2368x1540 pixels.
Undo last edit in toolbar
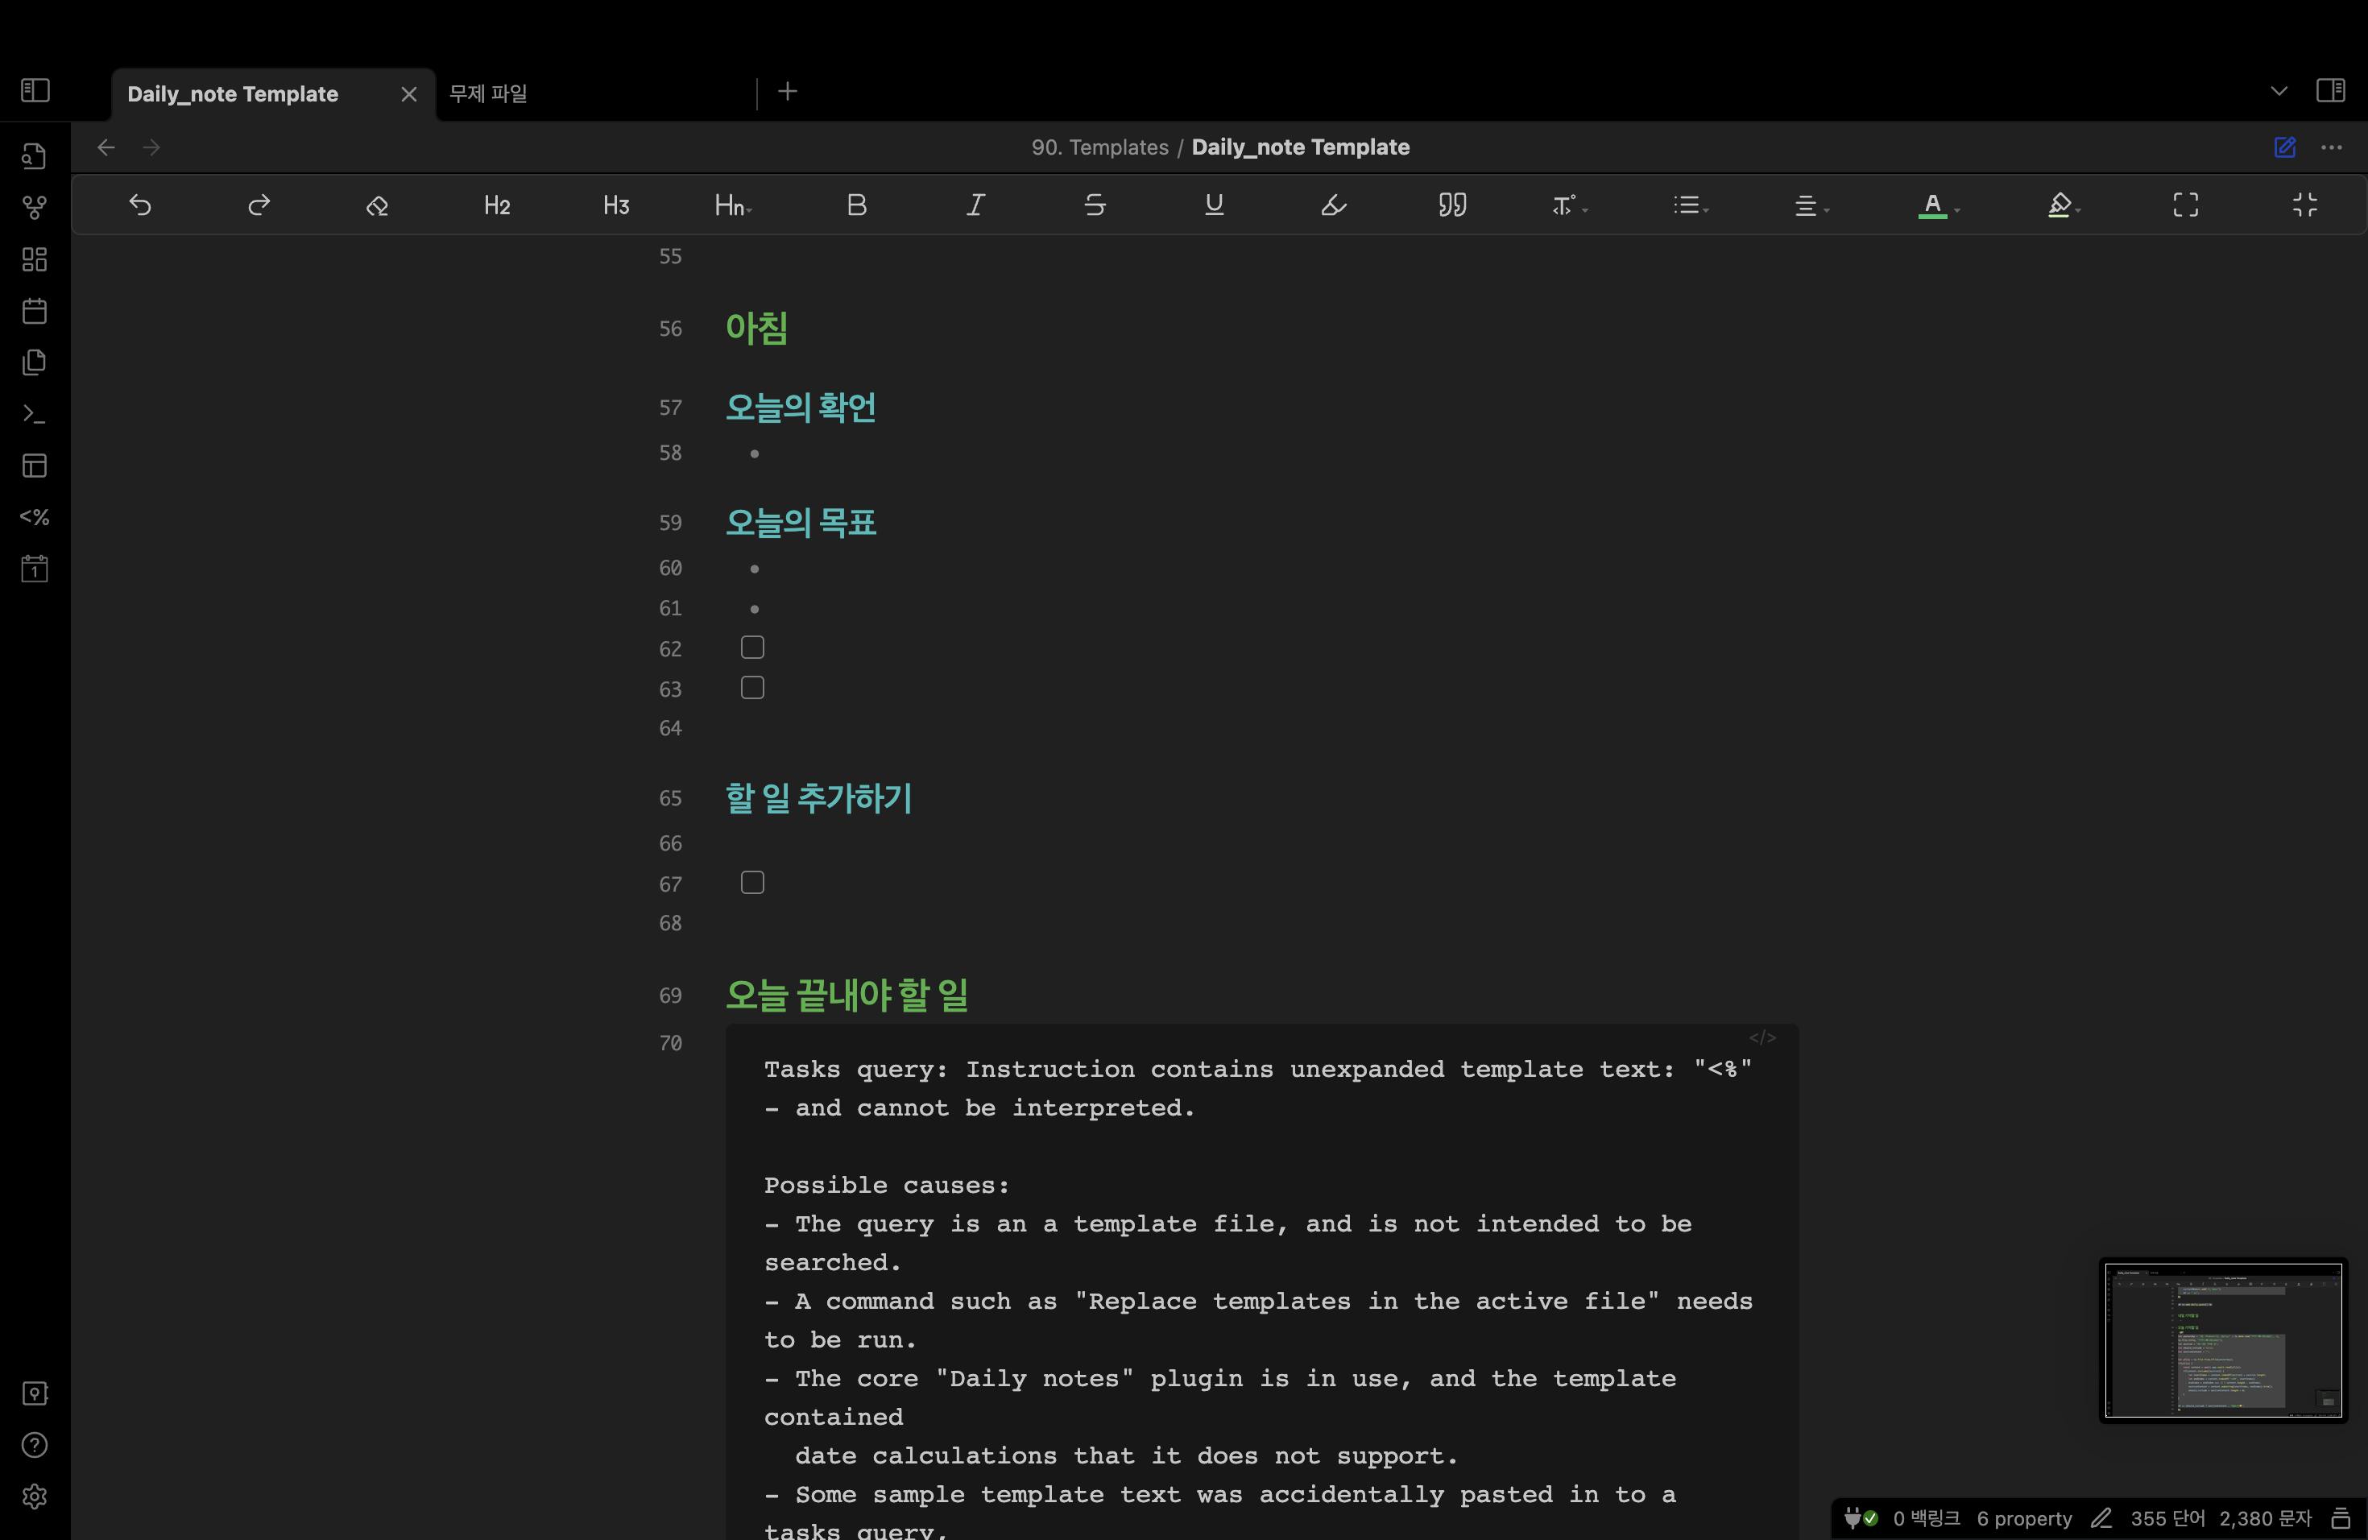tap(140, 205)
